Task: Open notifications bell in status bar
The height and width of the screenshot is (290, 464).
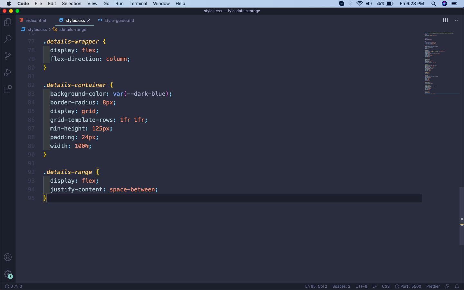Action: 457,286
